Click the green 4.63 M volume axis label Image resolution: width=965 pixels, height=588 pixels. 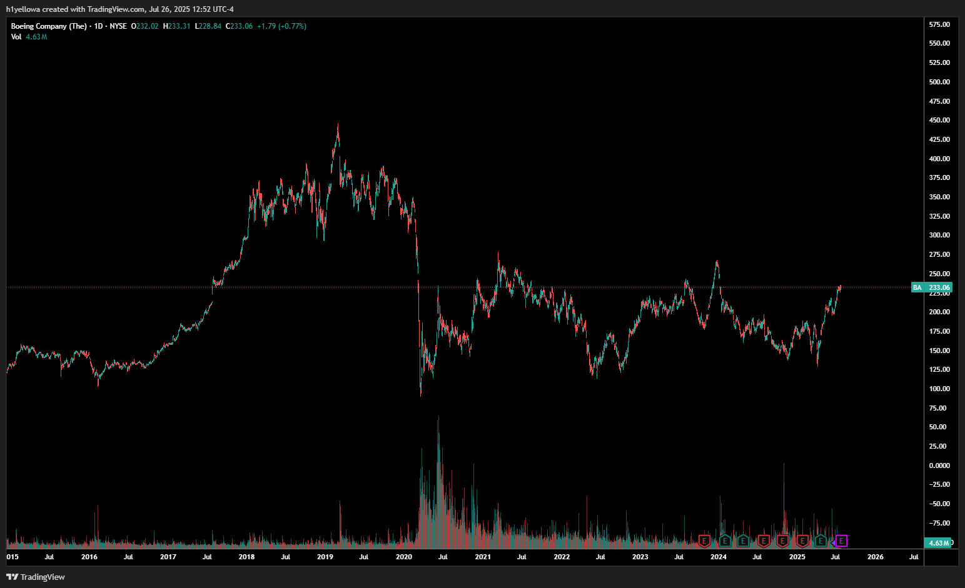(x=938, y=543)
